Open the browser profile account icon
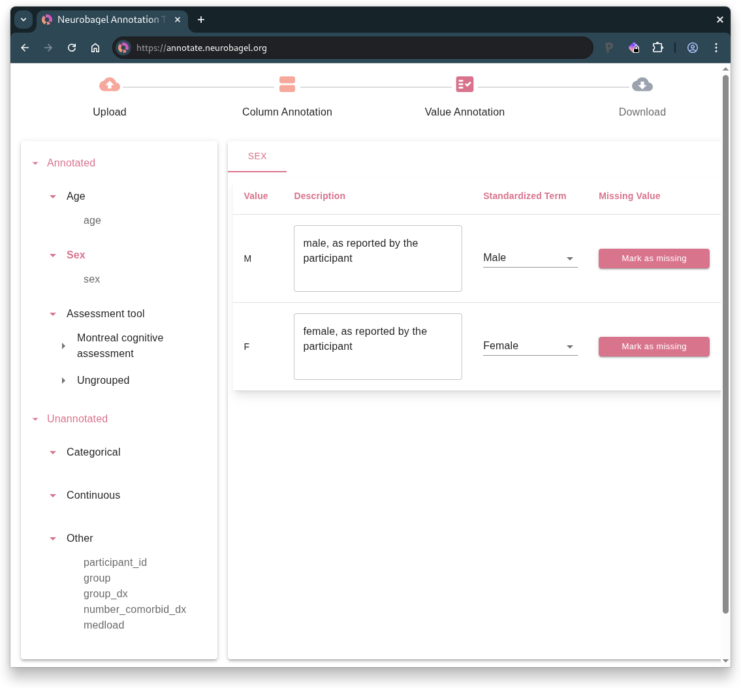Viewport: 741px width, 688px height. (693, 48)
